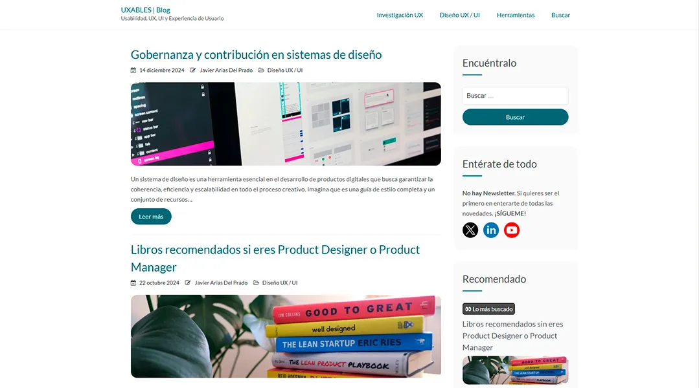Open Diseño UX / UI menu item
The height and width of the screenshot is (388, 699).
coord(459,15)
